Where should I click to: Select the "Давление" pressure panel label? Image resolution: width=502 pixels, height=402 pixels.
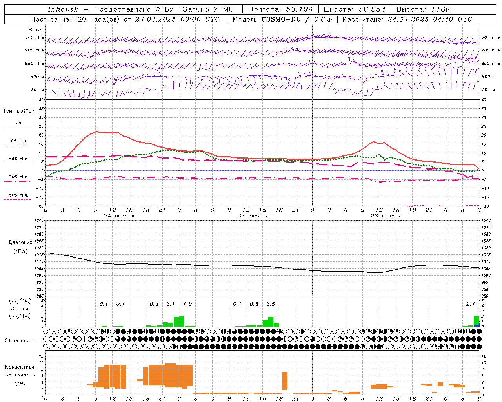(x=20, y=243)
